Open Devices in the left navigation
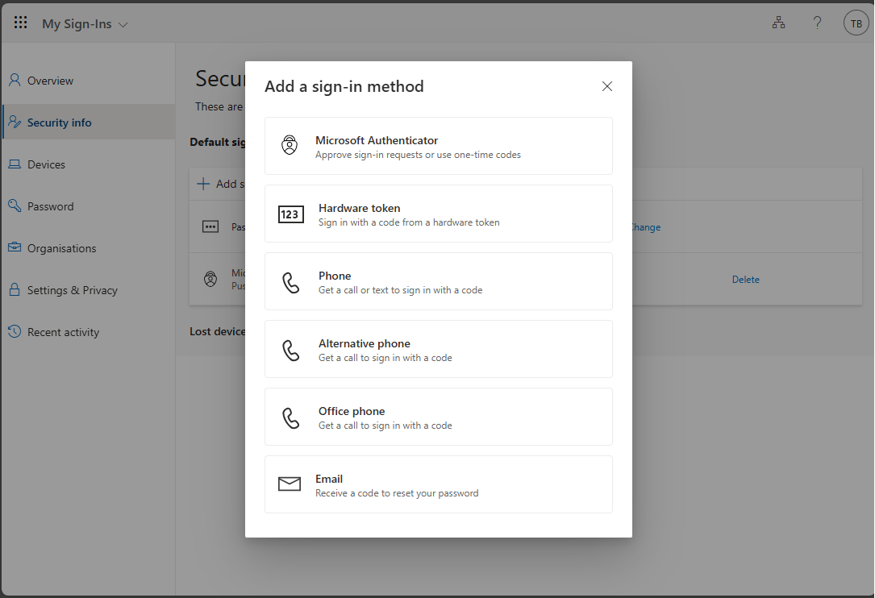 click(x=46, y=164)
